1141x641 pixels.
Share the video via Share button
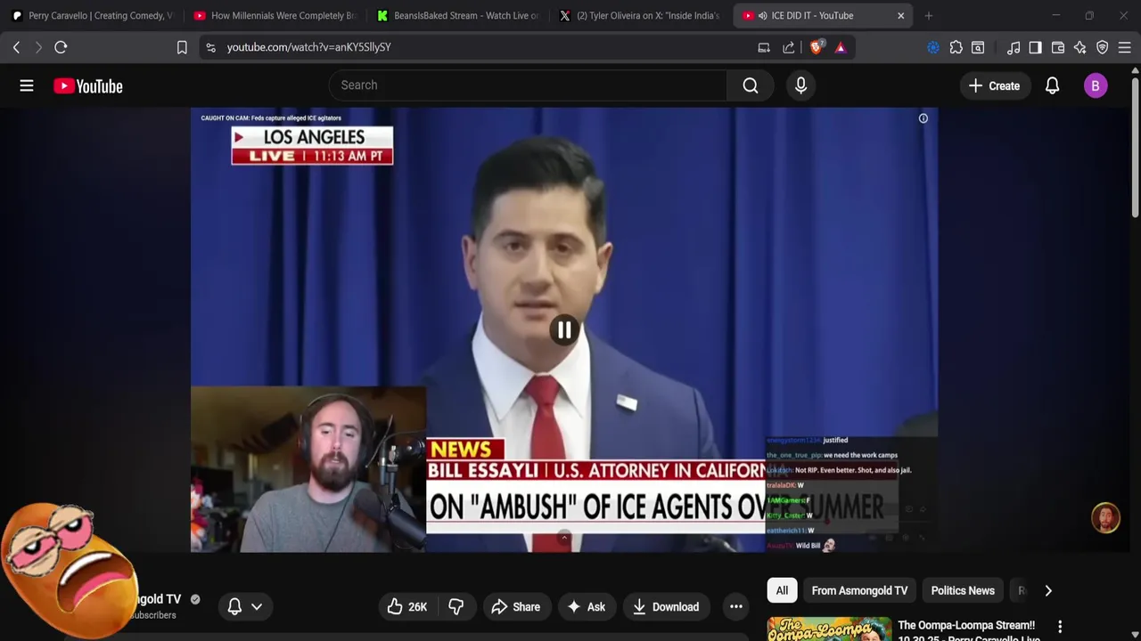click(x=515, y=607)
